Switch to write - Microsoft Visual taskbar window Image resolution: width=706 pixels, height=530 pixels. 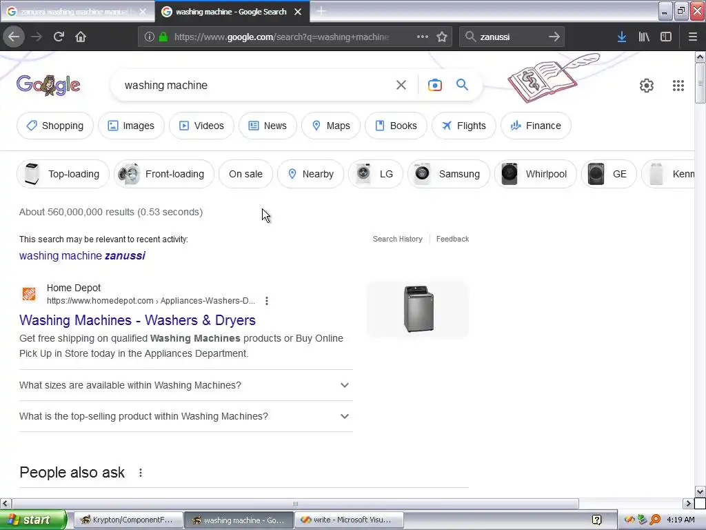point(348,520)
